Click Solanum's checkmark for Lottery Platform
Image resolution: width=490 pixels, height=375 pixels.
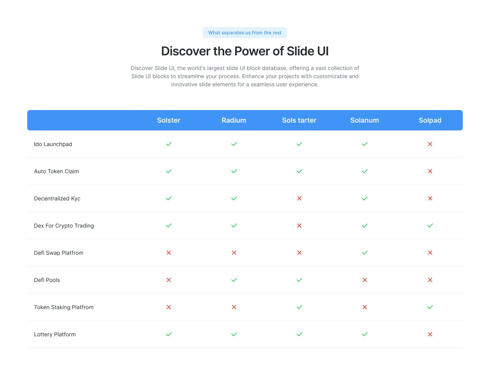[x=365, y=334]
